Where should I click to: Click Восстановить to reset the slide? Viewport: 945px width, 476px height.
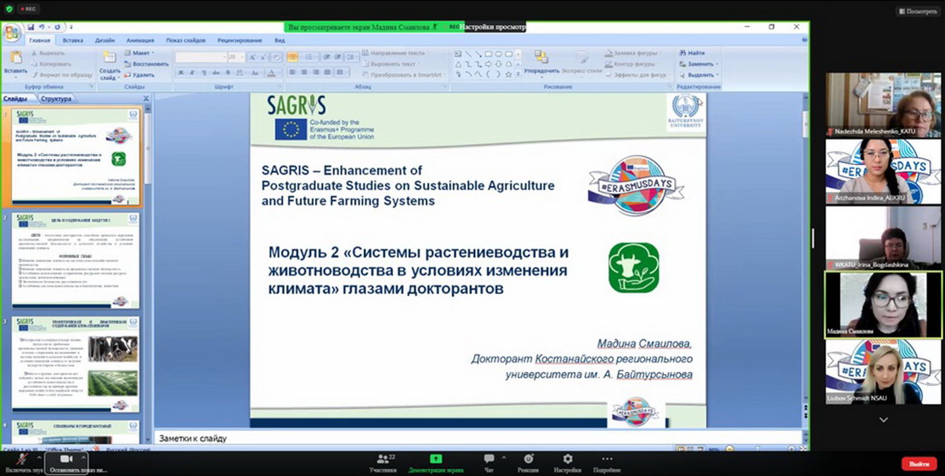(x=146, y=64)
